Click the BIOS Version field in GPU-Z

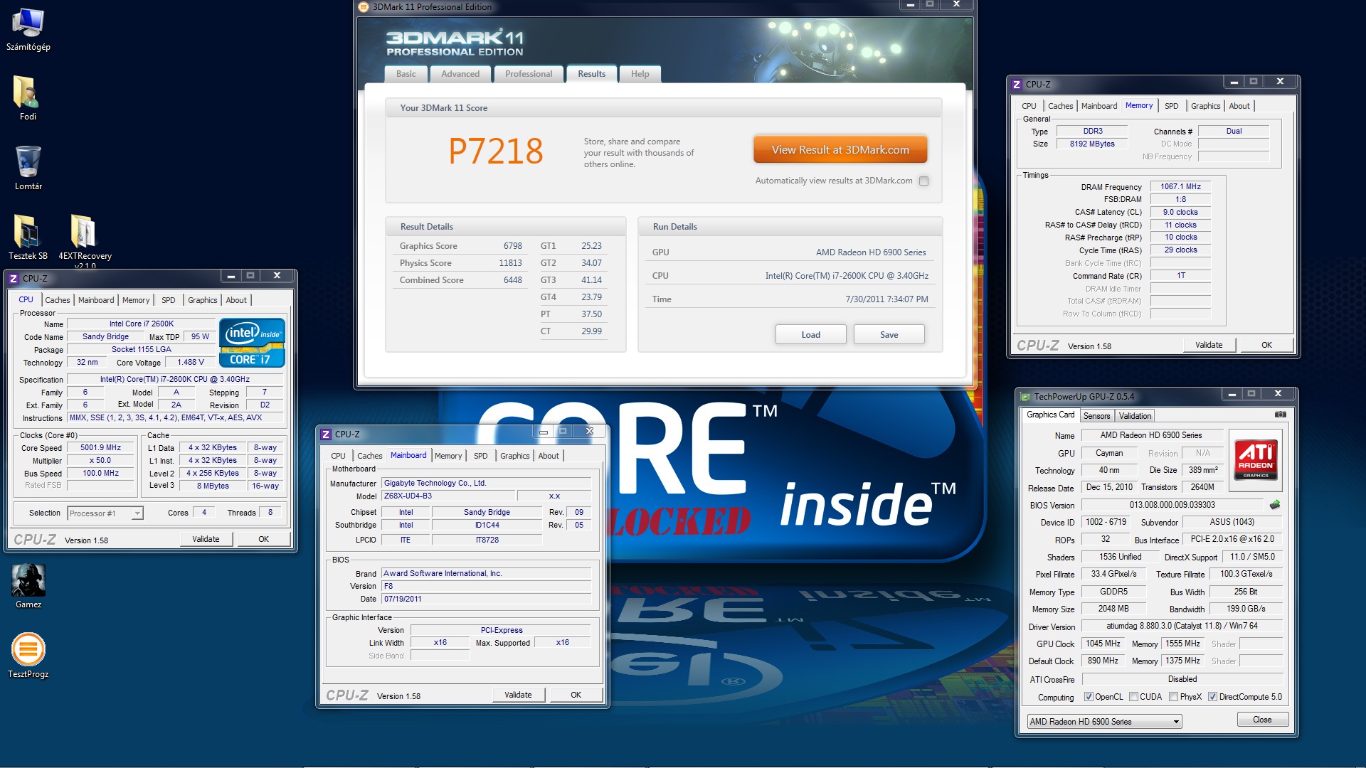click(1172, 505)
